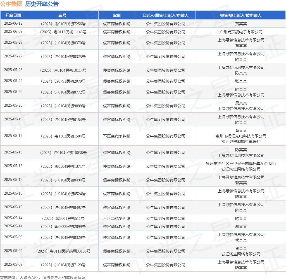Select the "案由" column header
286x280 pixels.
pos(117,15)
